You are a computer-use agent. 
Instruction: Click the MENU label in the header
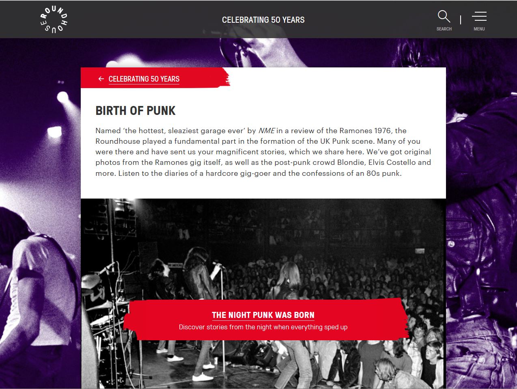[x=479, y=29]
